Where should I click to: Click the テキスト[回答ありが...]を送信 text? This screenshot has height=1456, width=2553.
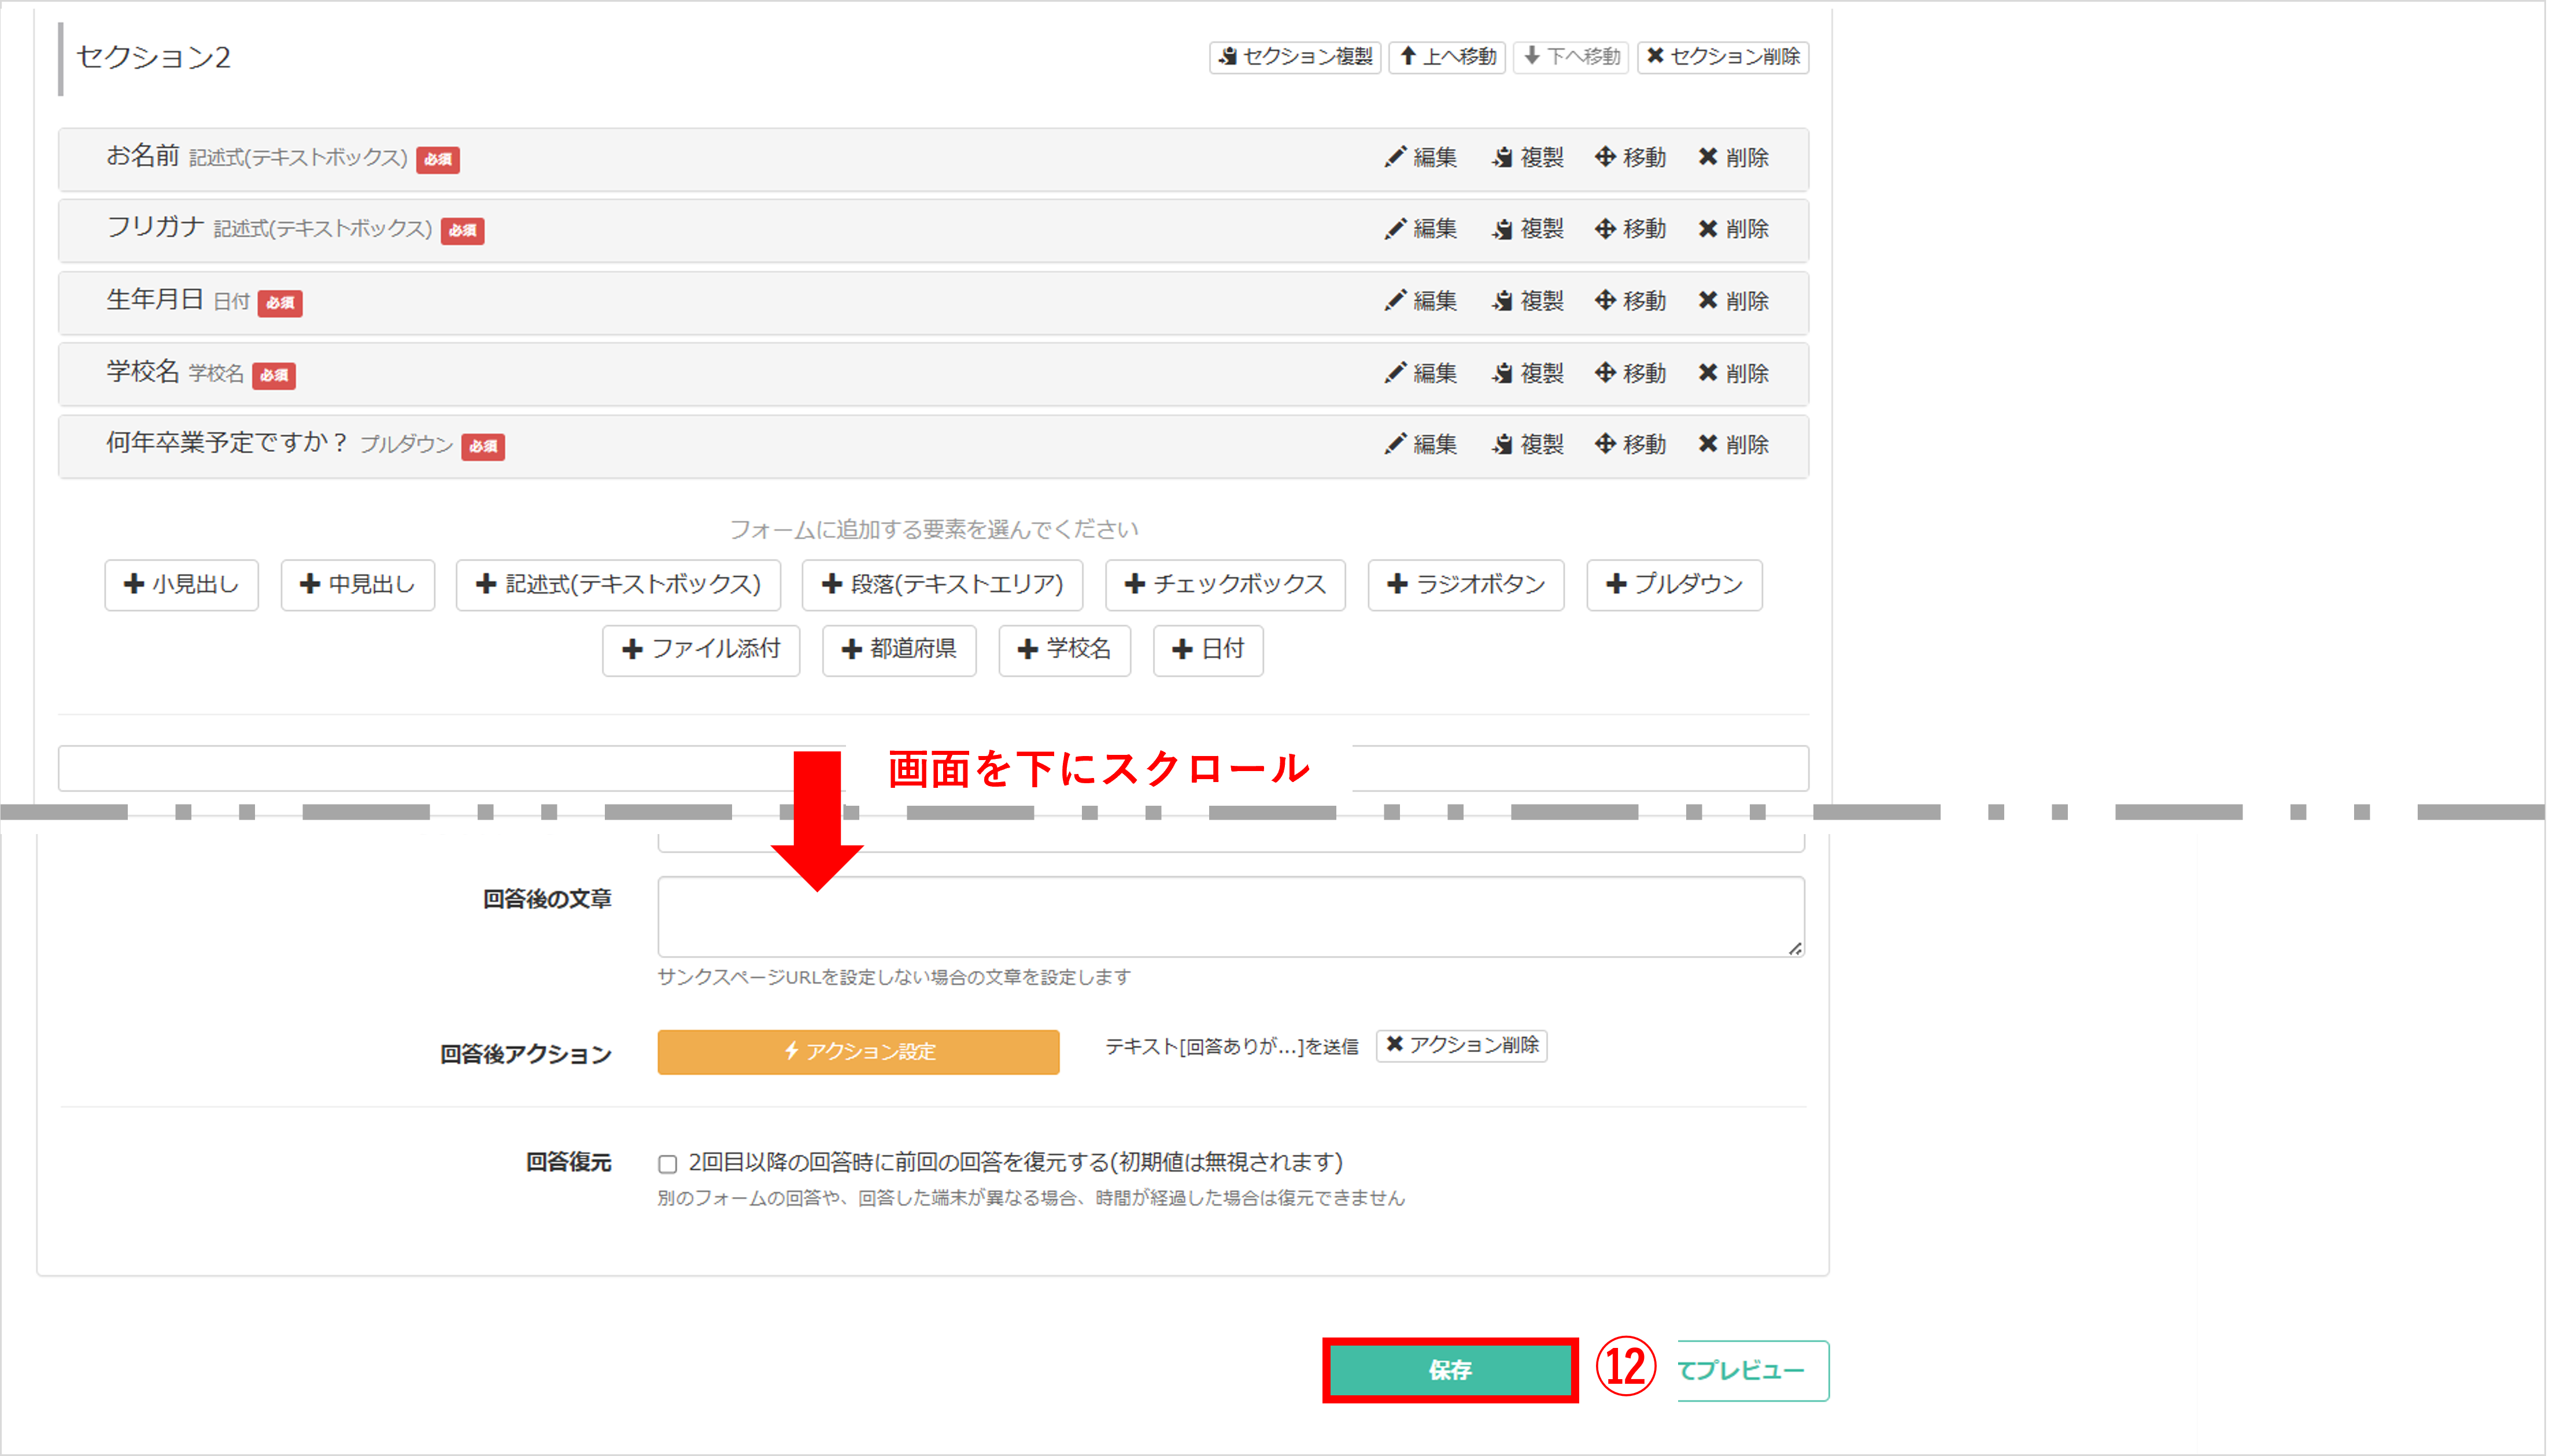[1232, 1047]
